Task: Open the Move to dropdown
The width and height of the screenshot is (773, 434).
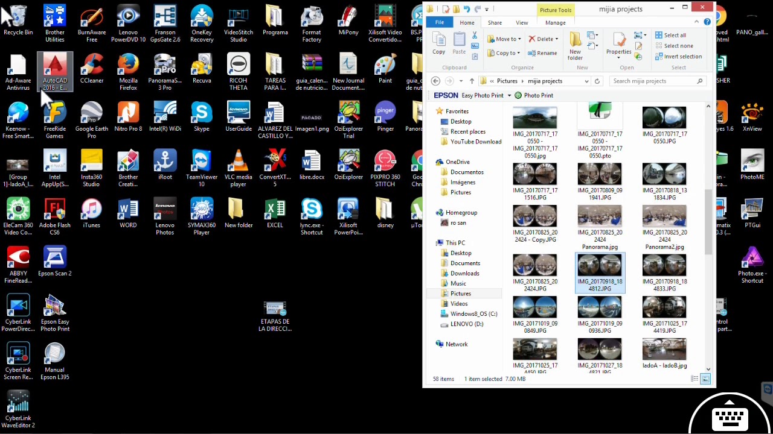Action: pos(504,39)
